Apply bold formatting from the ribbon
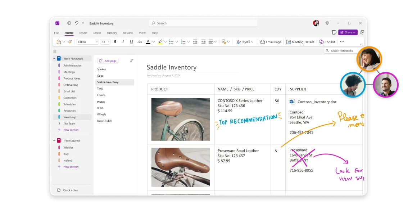The height and width of the screenshot is (216, 417). coord(115,42)
